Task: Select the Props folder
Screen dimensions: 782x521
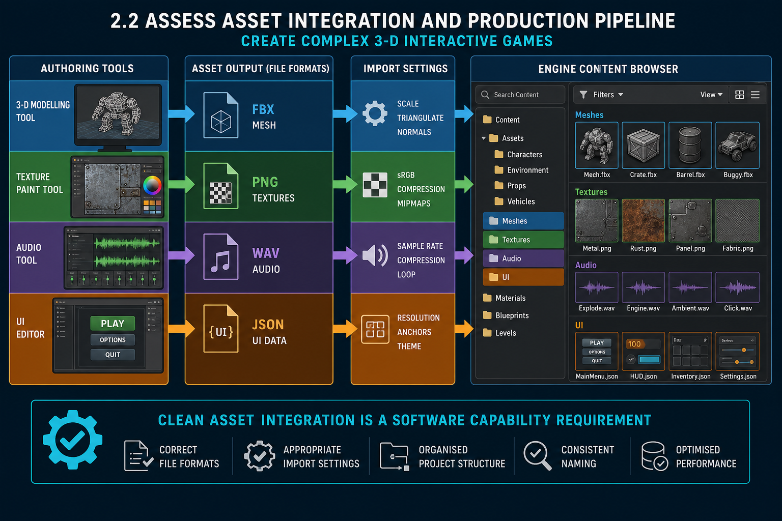Action: (510, 186)
